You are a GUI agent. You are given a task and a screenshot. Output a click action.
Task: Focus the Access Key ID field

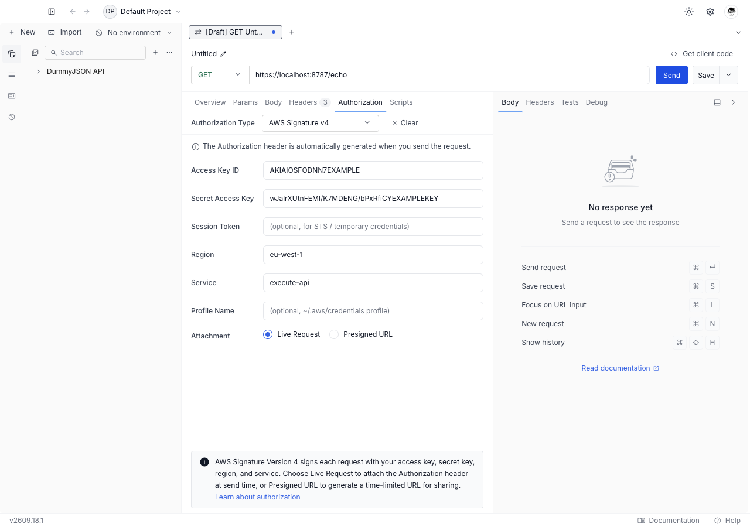point(373,170)
